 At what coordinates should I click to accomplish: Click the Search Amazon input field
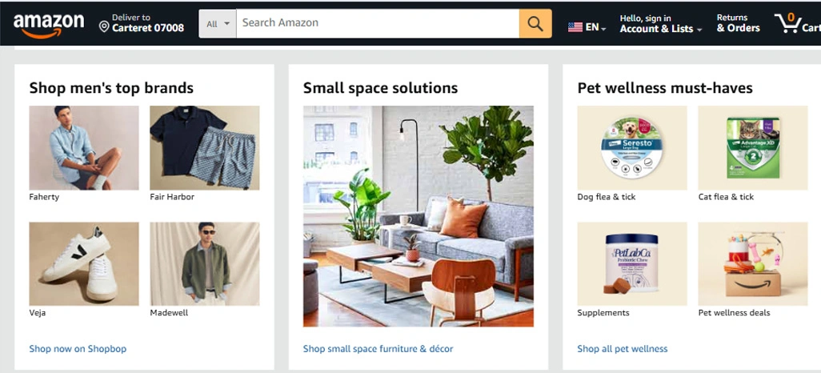click(378, 23)
